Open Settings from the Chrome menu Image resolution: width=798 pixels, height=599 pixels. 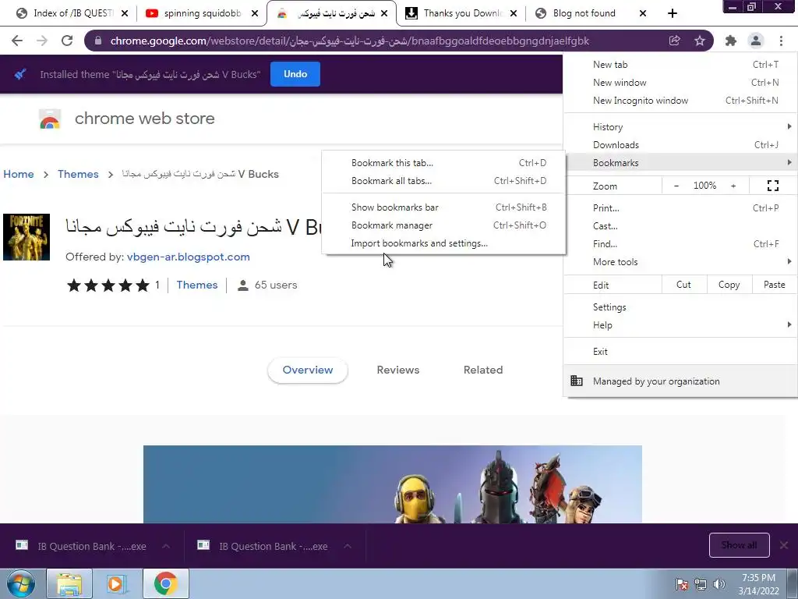point(680,307)
